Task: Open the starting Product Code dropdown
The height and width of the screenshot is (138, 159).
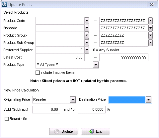Action: click(x=87, y=21)
